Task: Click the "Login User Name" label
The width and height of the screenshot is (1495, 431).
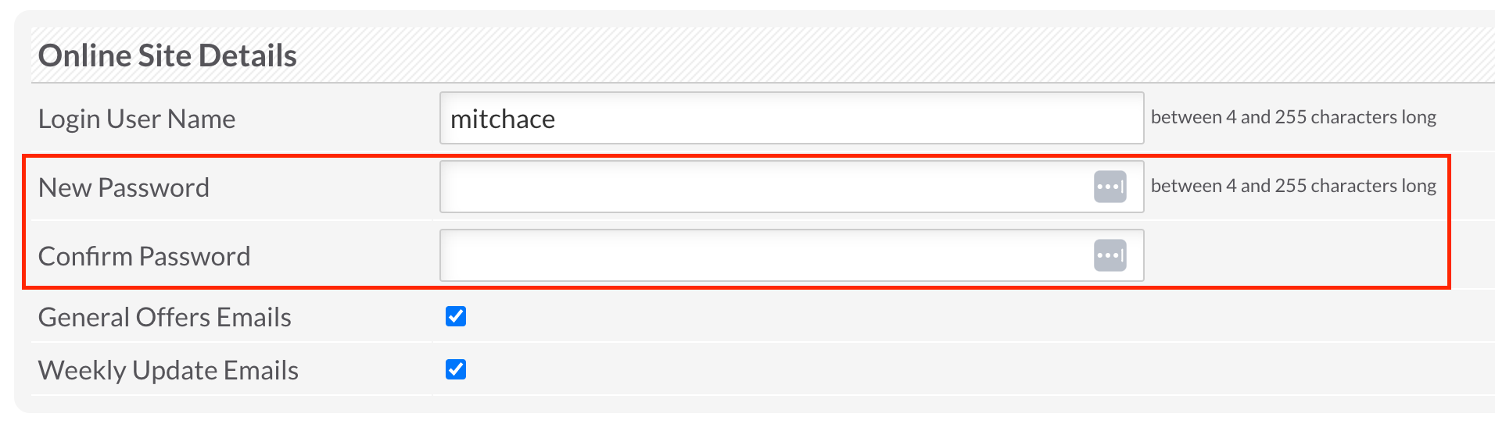Action: click(137, 119)
